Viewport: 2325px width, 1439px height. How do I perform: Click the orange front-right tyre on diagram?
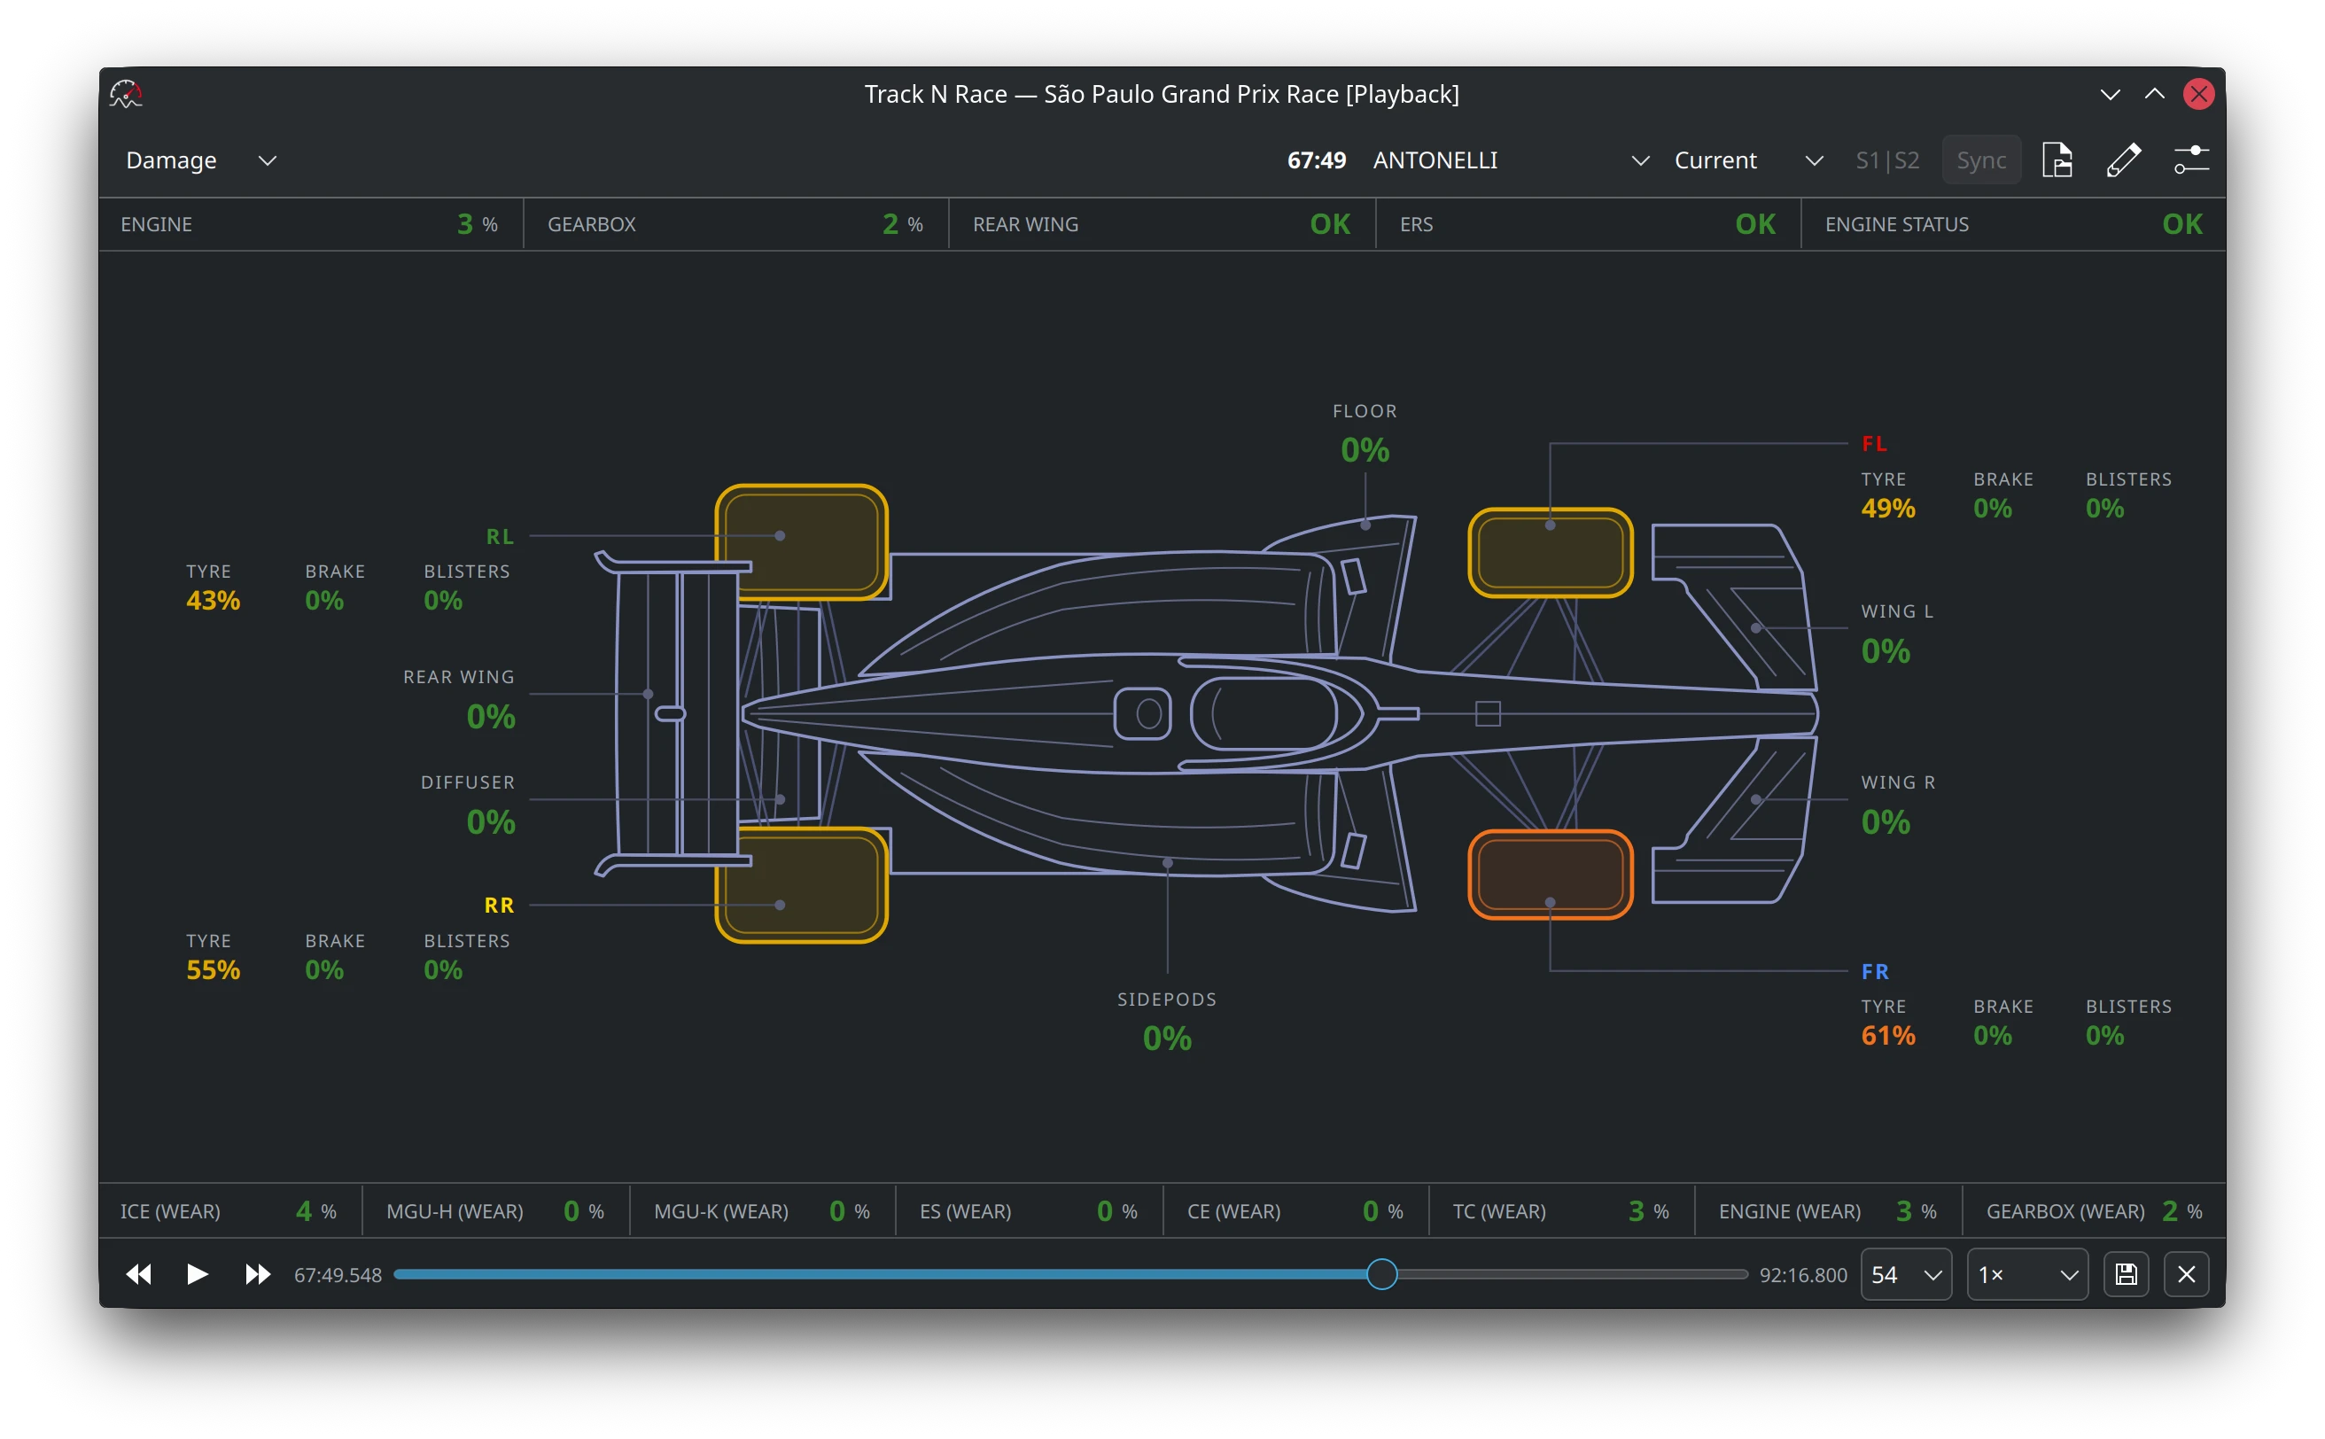(1551, 875)
